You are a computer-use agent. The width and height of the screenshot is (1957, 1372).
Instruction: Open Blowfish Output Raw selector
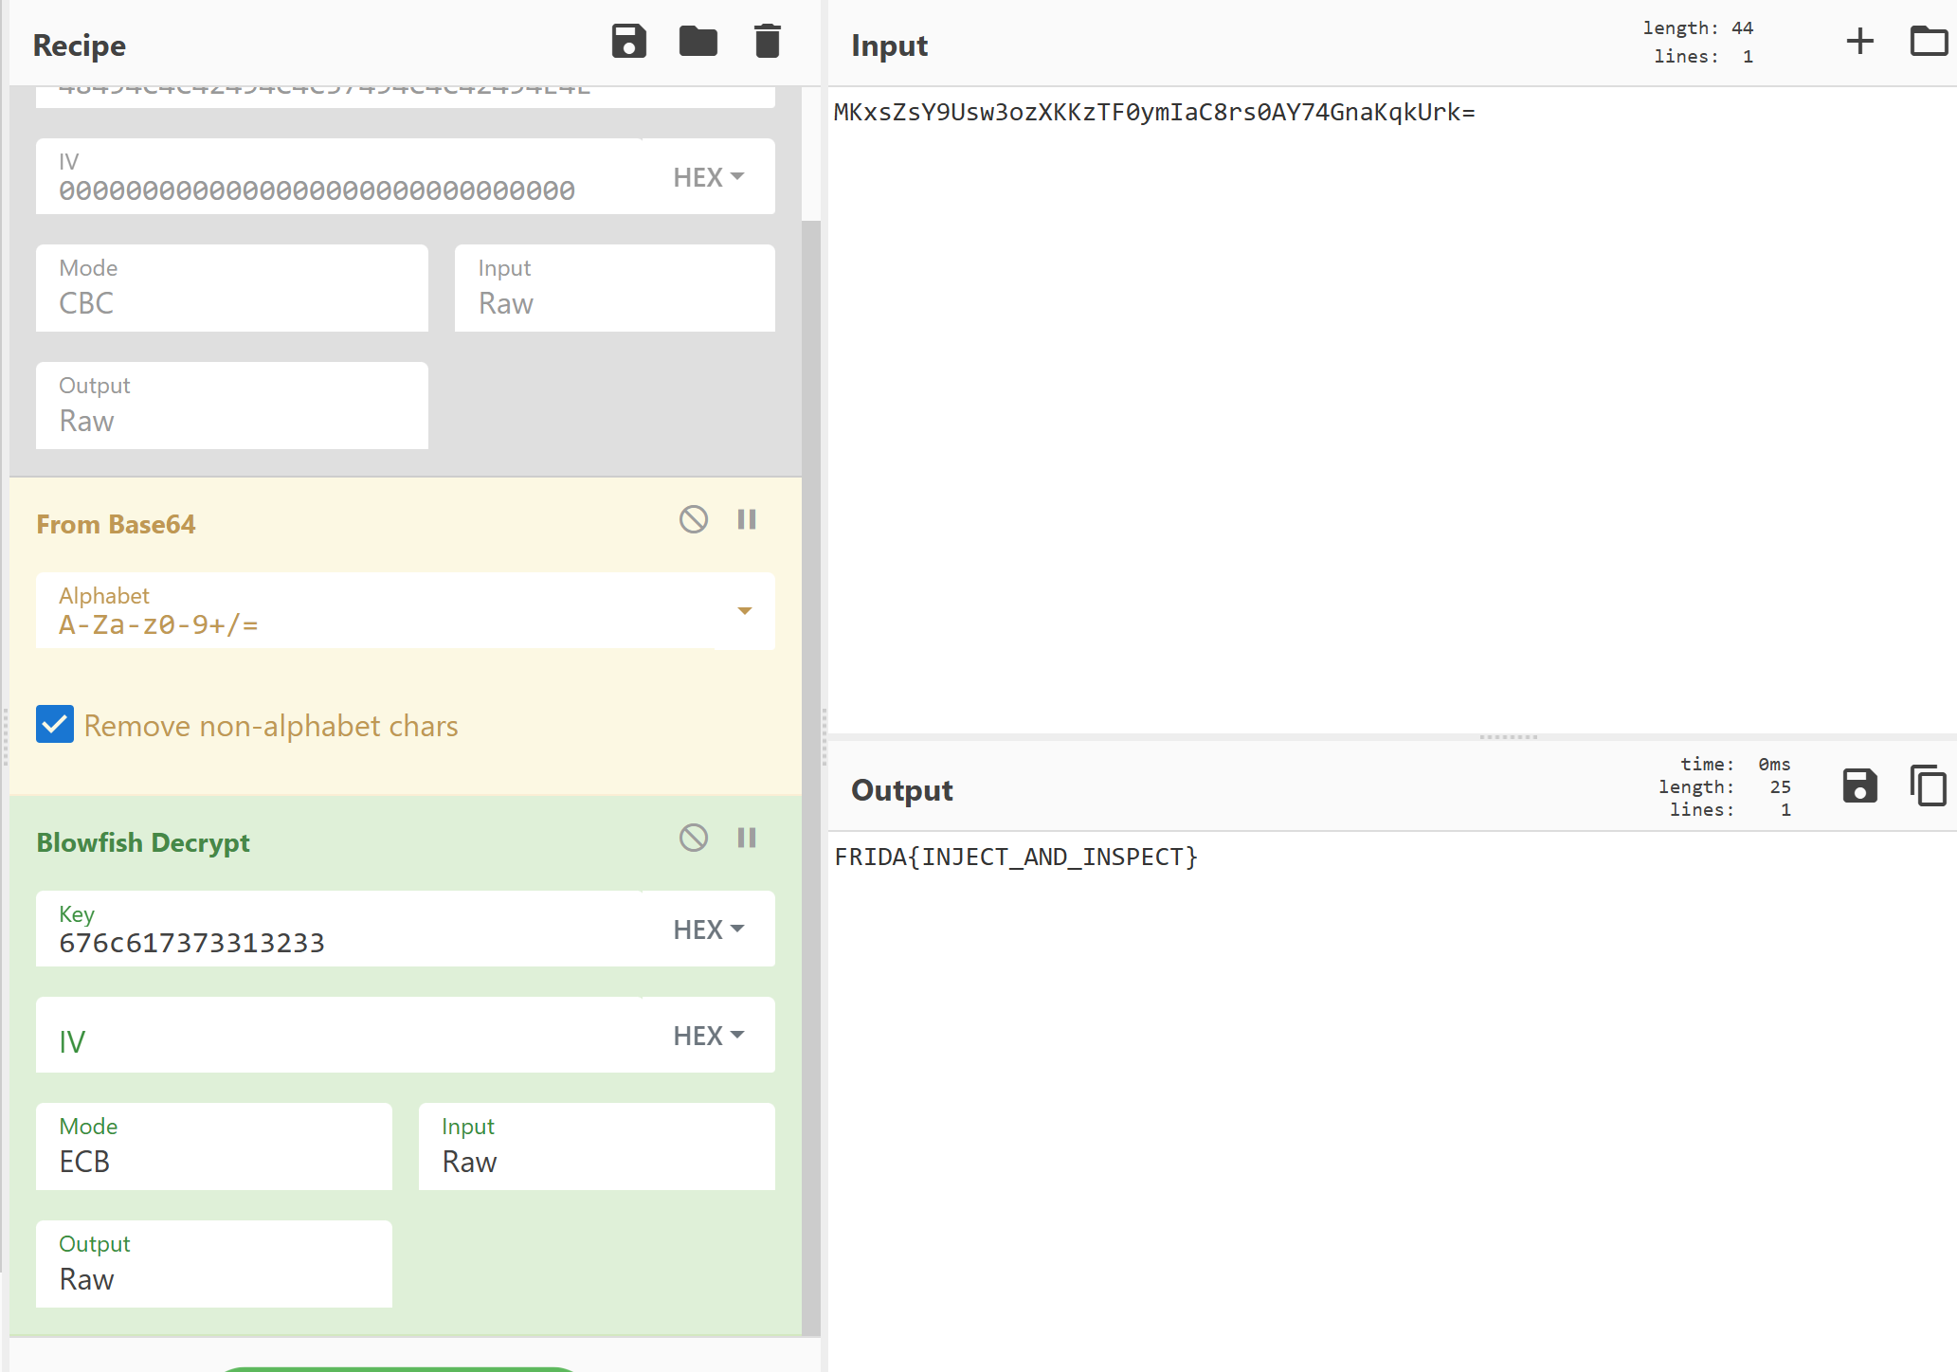pos(213,1264)
